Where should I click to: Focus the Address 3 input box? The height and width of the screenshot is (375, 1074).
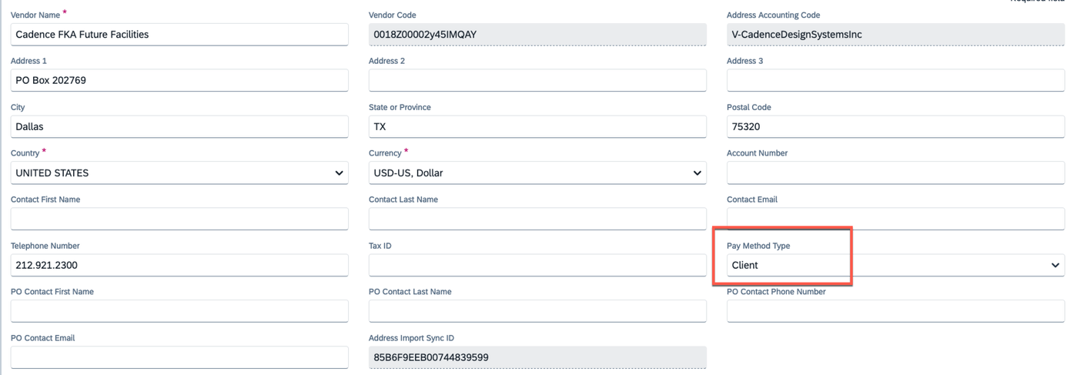pyautogui.click(x=895, y=80)
